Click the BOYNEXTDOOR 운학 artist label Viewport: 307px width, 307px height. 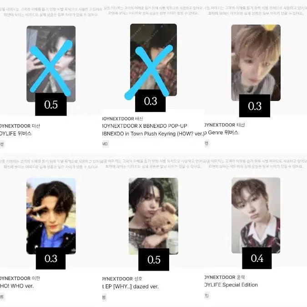(x=225, y=277)
